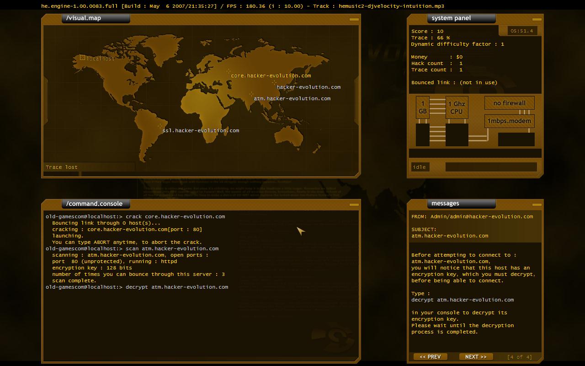Minimize the system panel window bar
Screen dimensions: 585x366
pyautogui.click(x=537, y=19)
